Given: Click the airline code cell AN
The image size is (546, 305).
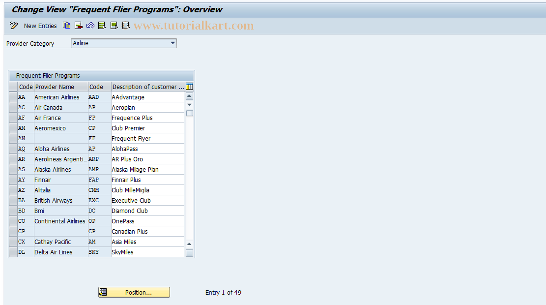Looking at the screenshot, I should coord(26,138).
